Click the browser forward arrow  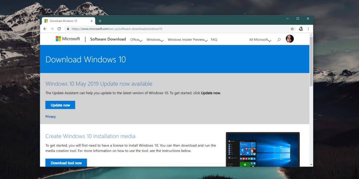(52, 29)
